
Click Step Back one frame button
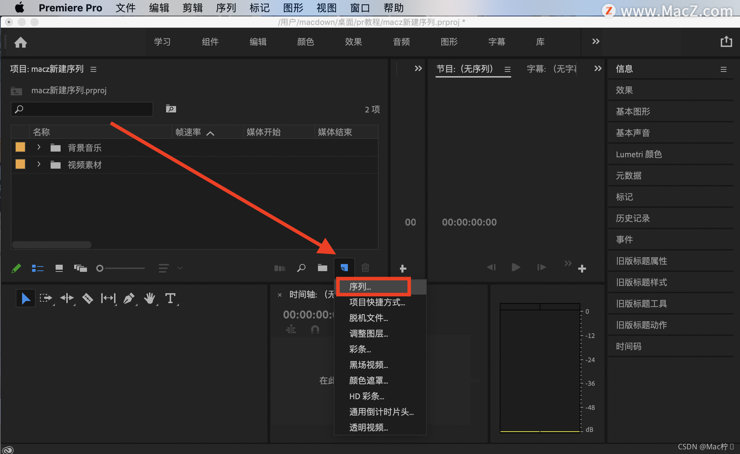point(491,267)
